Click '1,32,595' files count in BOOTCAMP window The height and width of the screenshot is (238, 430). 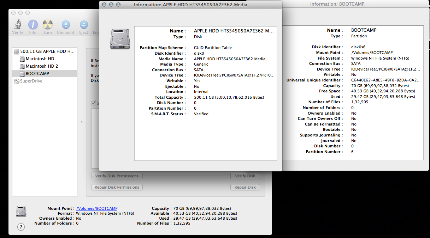pos(360,102)
